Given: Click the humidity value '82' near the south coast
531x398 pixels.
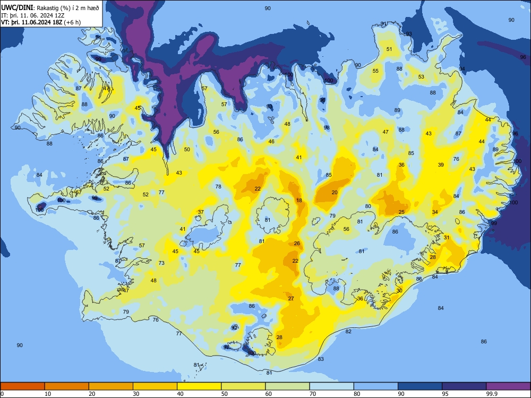Looking at the screenshot, I should coord(348,331).
